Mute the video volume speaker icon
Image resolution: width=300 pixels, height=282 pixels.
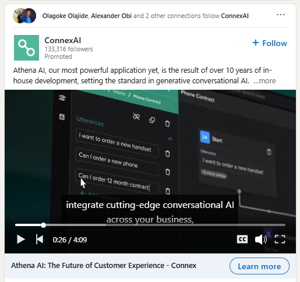coord(261,239)
